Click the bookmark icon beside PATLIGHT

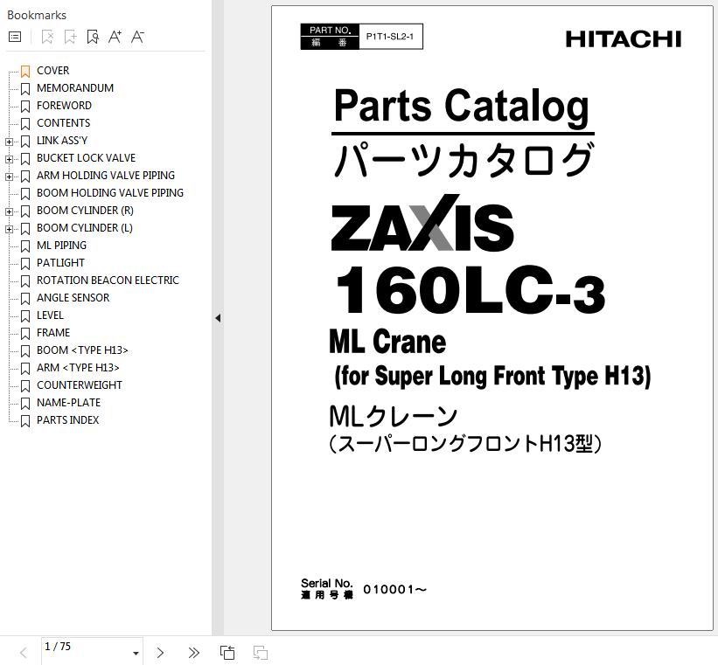tap(25, 263)
